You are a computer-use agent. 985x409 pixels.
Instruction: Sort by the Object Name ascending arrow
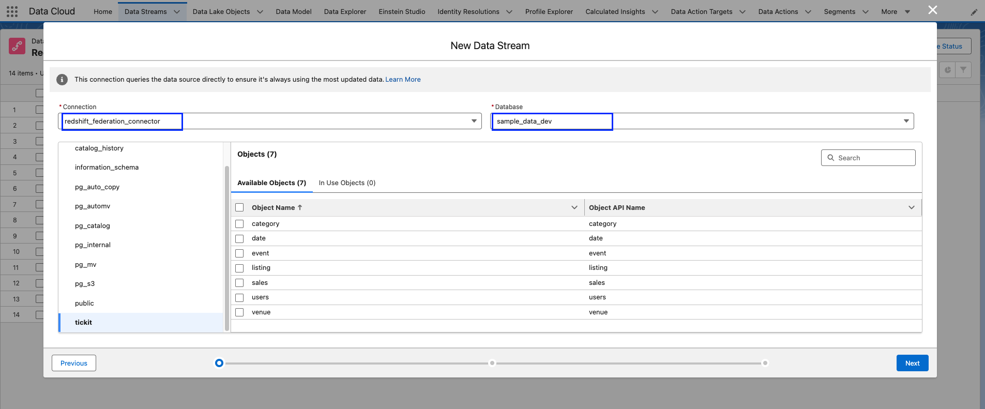click(x=300, y=207)
